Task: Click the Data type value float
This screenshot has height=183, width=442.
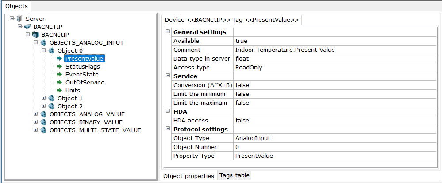Action: click(x=336, y=58)
